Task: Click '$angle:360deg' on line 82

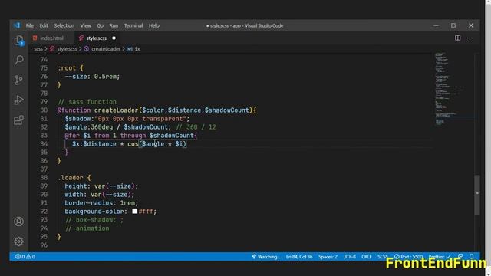Action: pos(89,127)
